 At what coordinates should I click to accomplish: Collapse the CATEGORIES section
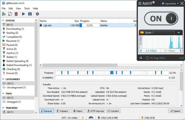tap(3, 79)
